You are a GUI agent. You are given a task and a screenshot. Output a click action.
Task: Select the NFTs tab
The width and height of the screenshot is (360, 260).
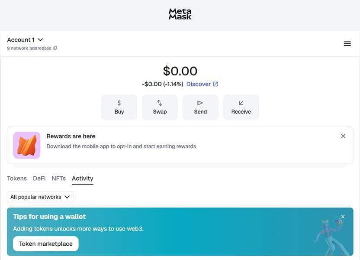coord(58,178)
